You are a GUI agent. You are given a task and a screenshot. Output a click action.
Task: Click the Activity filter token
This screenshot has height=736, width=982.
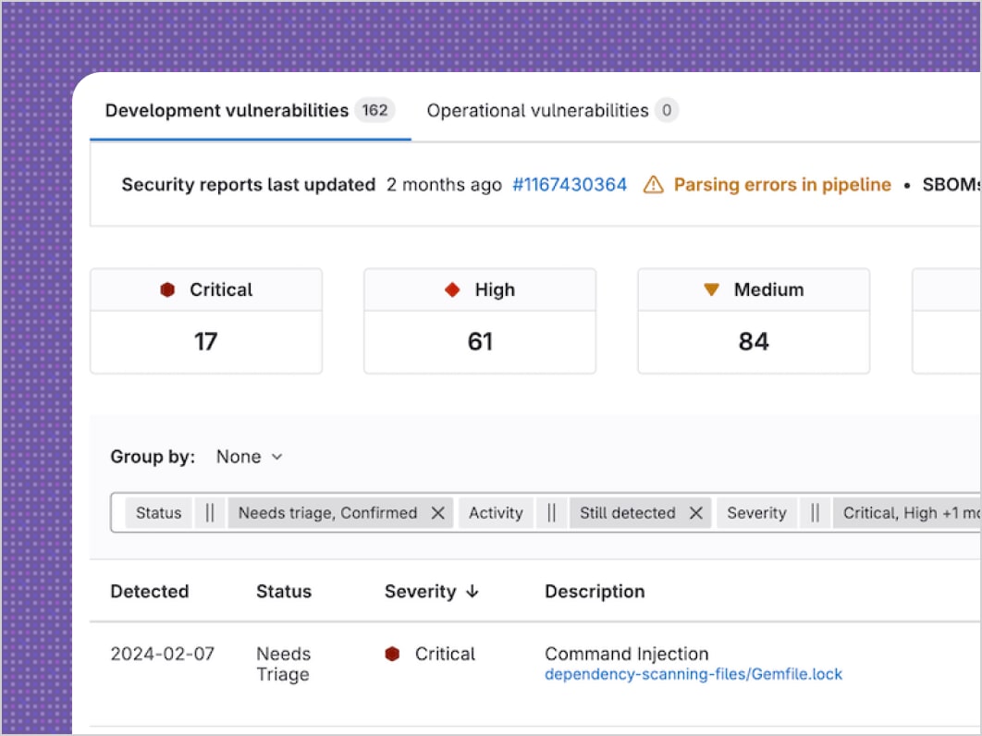click(x=496, y=513)
